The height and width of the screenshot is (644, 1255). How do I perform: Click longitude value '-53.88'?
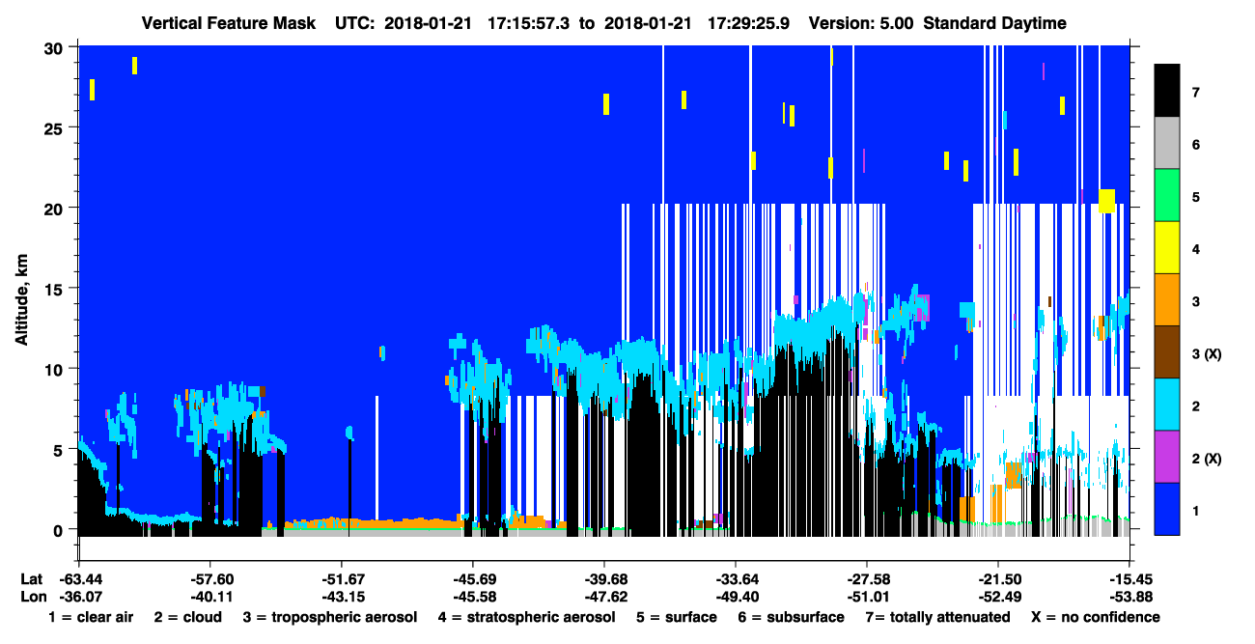pos(1129,597)
